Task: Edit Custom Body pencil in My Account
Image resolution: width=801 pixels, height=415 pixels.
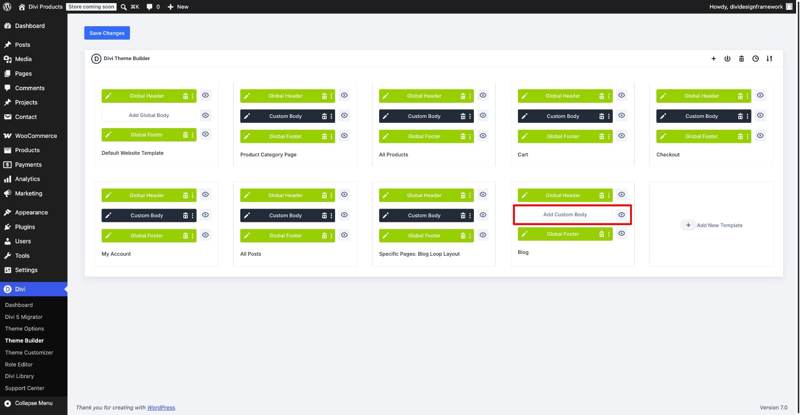Action: [x=108, y=215]
